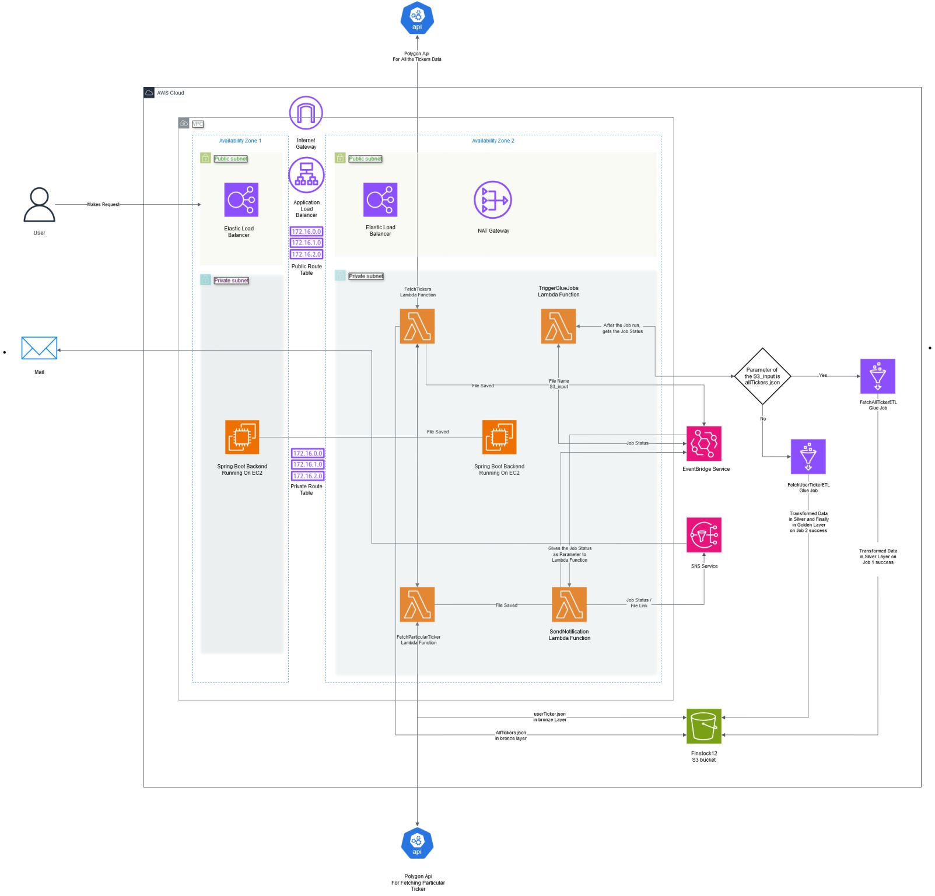Select the FetchAllTickerETL Glue Job icon
This screenshot has width=935, height=896.
click(x=878, y=376)
